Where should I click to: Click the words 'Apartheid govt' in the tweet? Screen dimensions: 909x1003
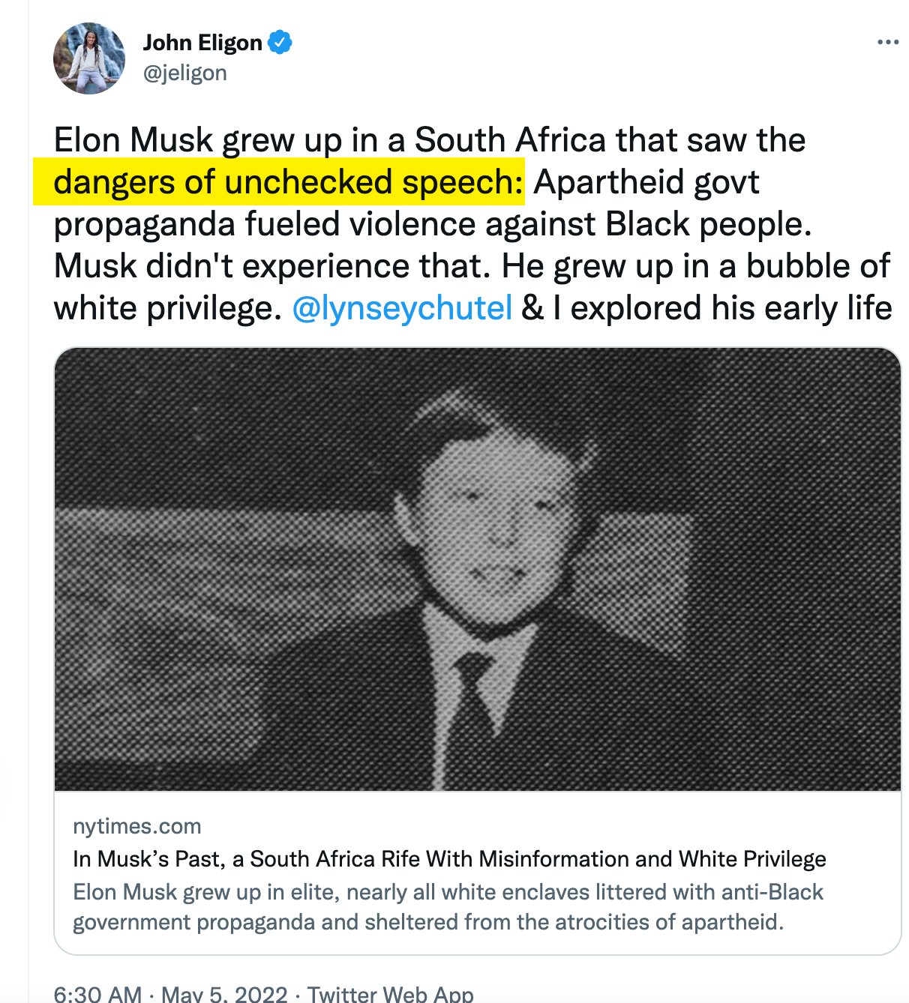[x=646, y=182]
